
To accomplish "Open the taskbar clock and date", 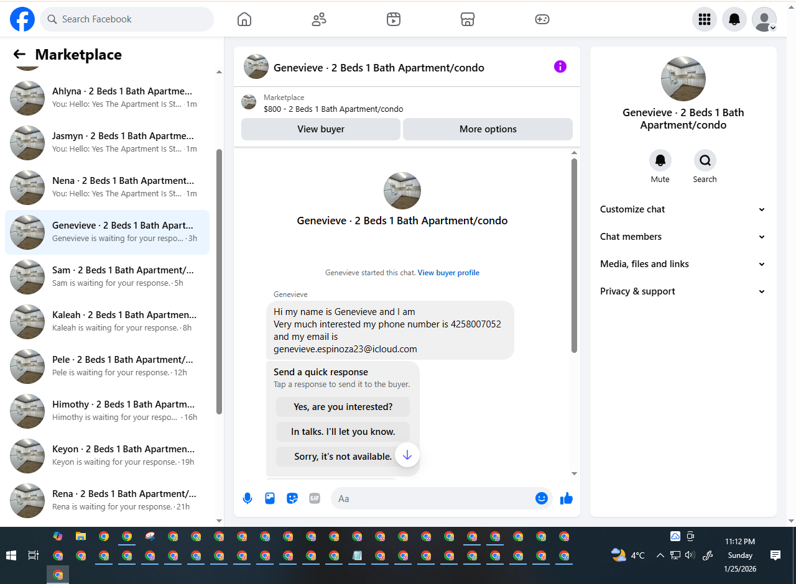I will [x=740, y=555].
